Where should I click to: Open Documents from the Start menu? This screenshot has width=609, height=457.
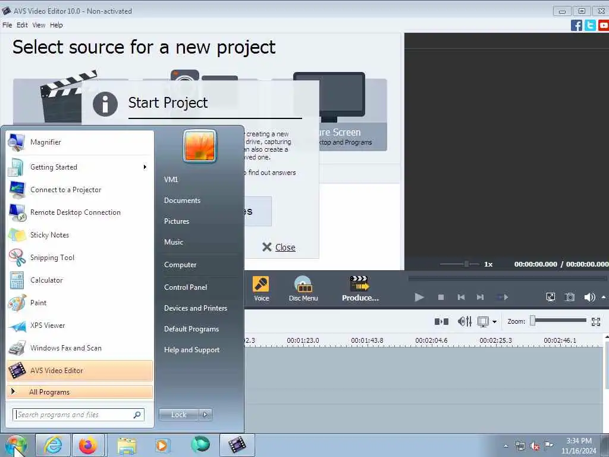point(182,201)
